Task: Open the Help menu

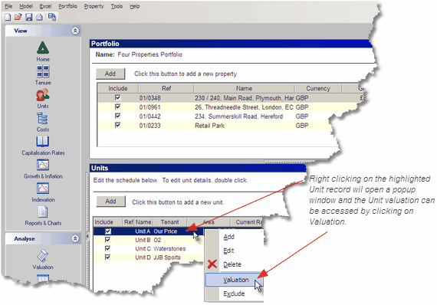Action: [135, 6]
